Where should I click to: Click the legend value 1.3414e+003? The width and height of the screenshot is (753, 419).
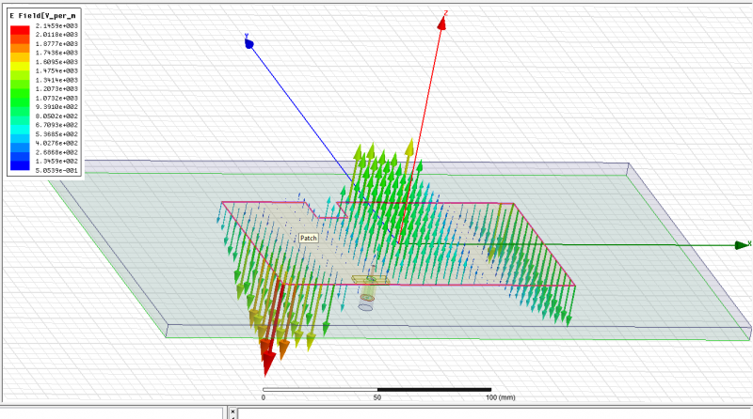tap(56, 80)
